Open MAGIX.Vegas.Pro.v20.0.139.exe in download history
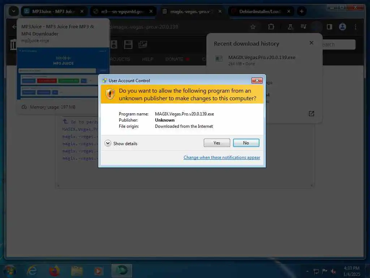The width and height of the screenshot is (370, 278). point(262,58)
